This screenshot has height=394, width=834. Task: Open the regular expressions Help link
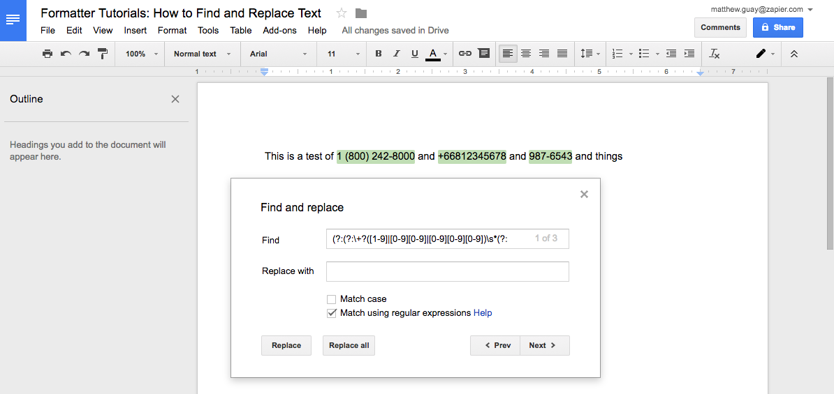483,313
